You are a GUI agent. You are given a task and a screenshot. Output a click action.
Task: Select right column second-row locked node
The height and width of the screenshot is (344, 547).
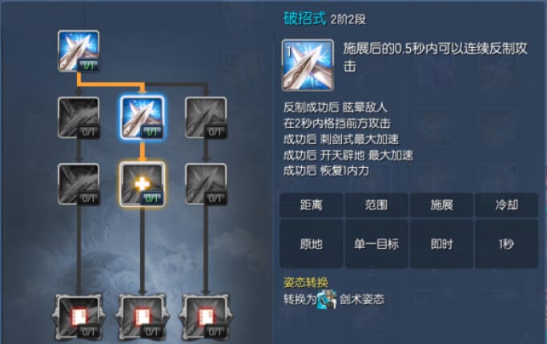[206, 118]
